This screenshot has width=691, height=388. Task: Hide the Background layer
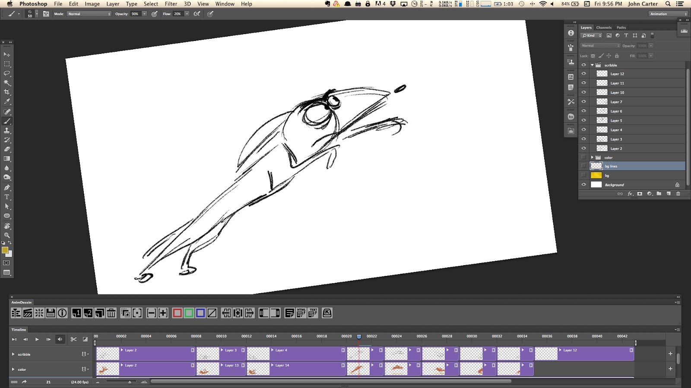[x=584, y=185]
